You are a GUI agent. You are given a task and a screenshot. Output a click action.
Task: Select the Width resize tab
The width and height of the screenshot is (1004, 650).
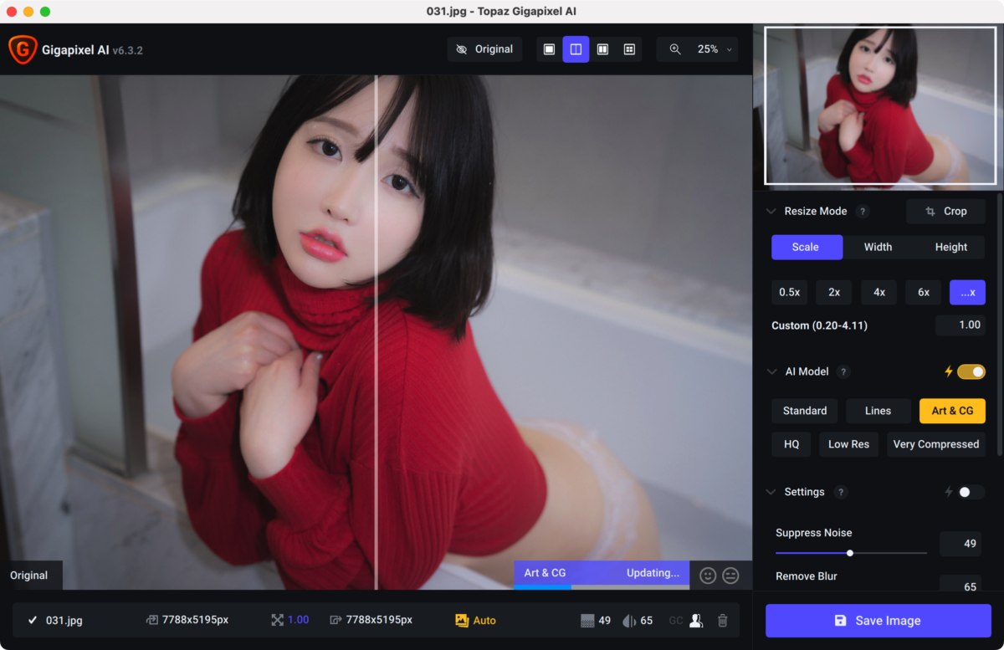point(878,247)
